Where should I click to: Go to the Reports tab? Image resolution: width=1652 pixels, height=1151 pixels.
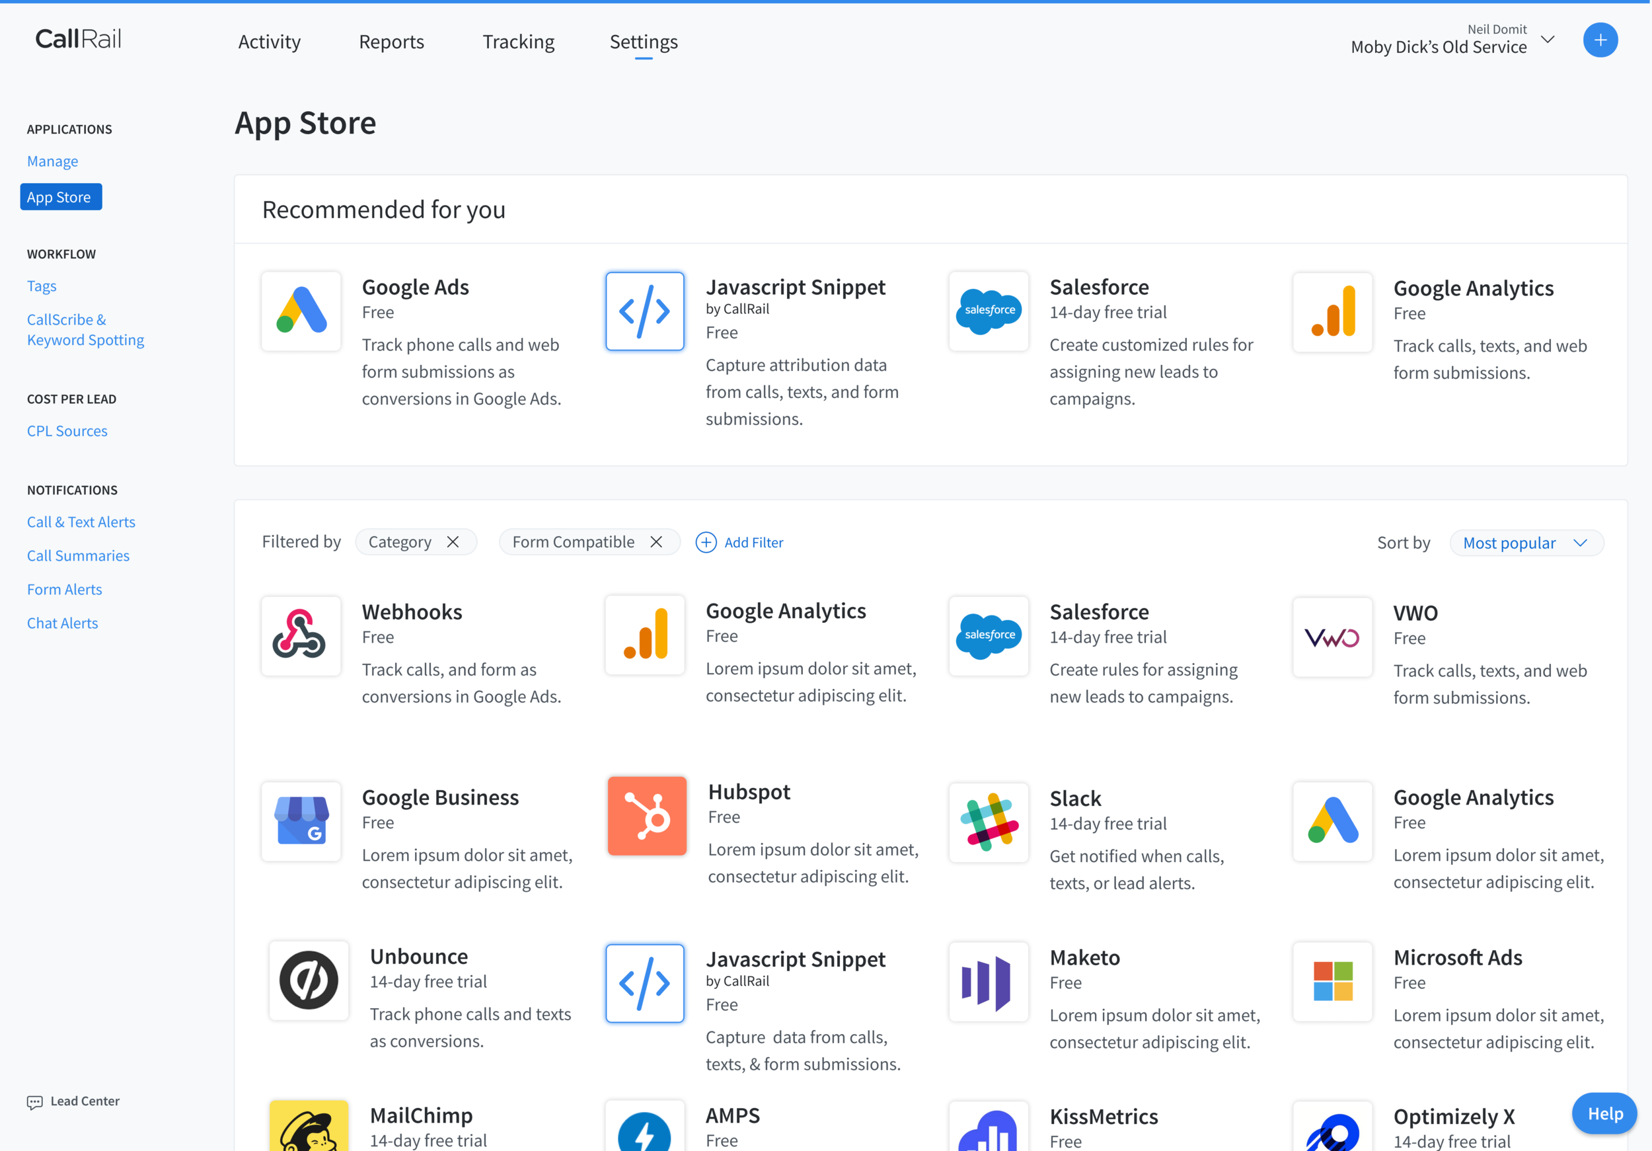[391, 42]
